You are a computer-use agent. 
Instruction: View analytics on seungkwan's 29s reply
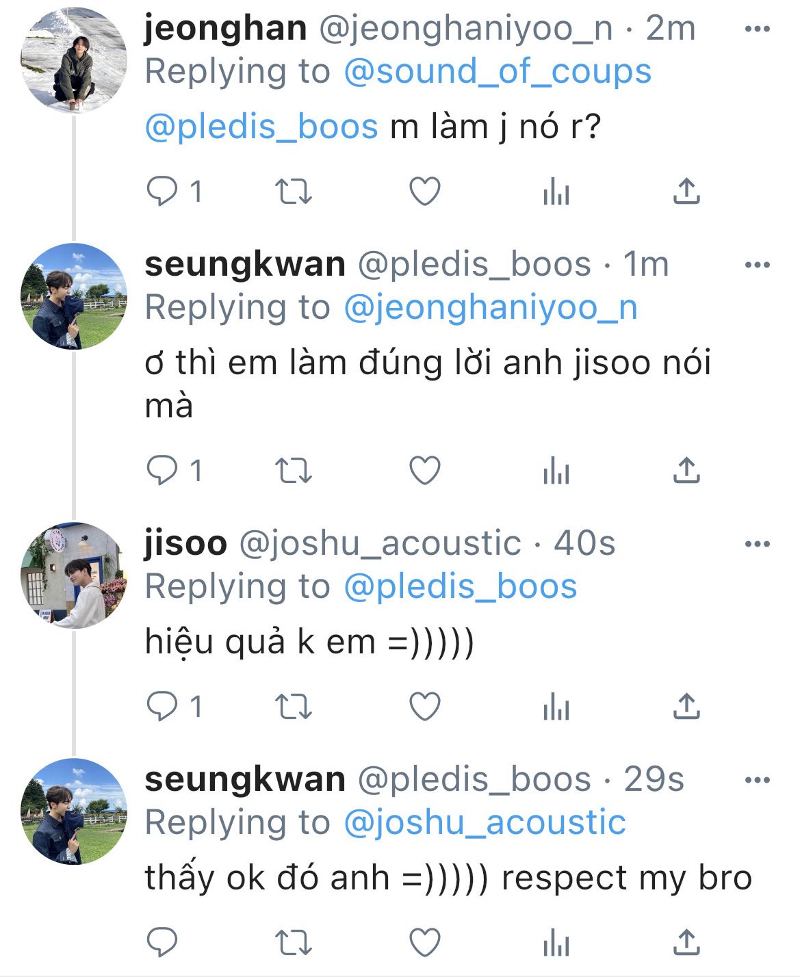pyautogui.click(x=556, y=943)
